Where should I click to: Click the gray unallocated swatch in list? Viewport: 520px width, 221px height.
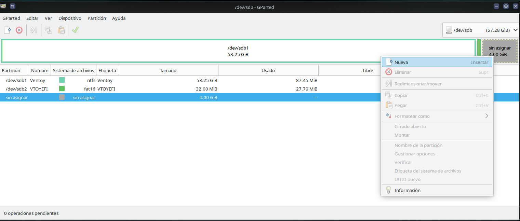[x=62, y=97]
